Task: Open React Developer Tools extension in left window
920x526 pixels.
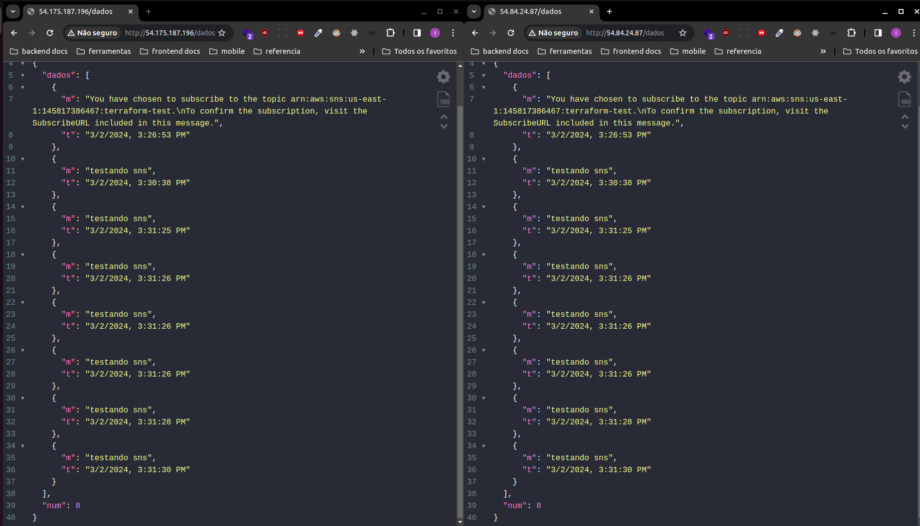Action: click(x=354, y=33)
